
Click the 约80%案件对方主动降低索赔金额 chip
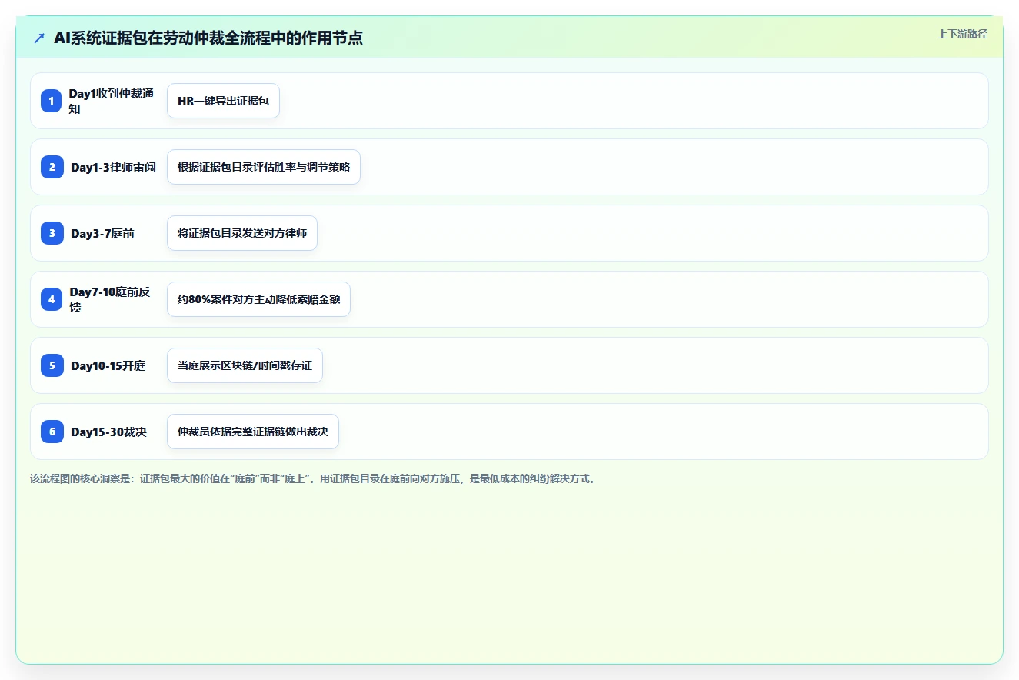click(258, 299)
